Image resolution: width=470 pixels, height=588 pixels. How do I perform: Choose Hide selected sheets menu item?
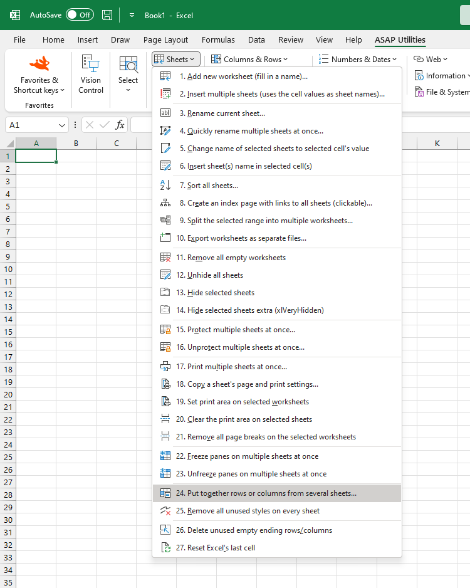(277, 293)
